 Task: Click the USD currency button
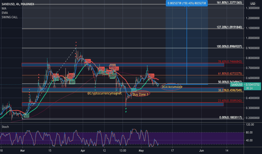click(253, 4)
